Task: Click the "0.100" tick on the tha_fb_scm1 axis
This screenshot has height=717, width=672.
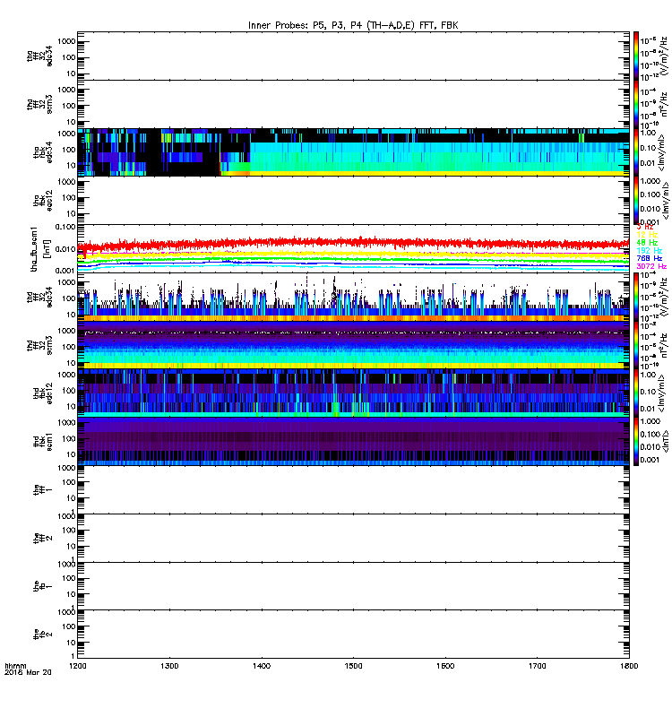Action: point(65,228)
